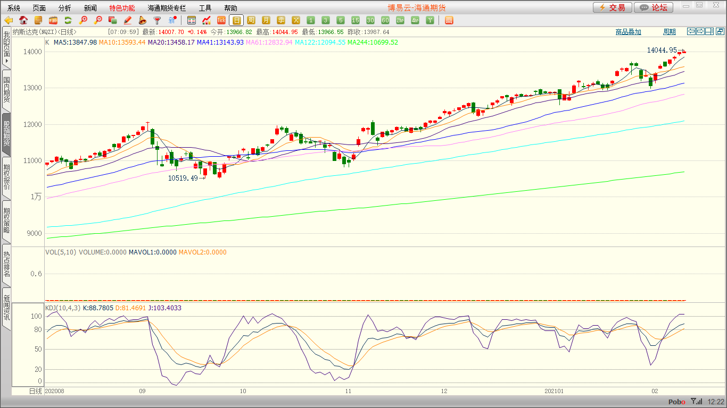Click the 商品叠加 link
Viewport: 727px width, 408px height.
[x=629, y=32]
